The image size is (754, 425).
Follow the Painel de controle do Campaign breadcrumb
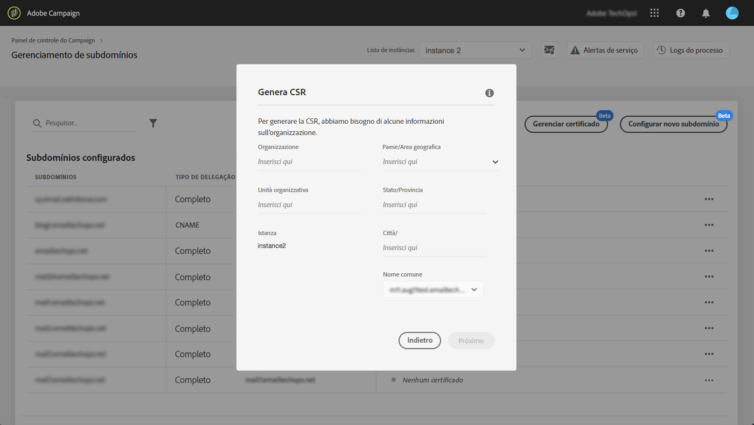tap(53, 40)
